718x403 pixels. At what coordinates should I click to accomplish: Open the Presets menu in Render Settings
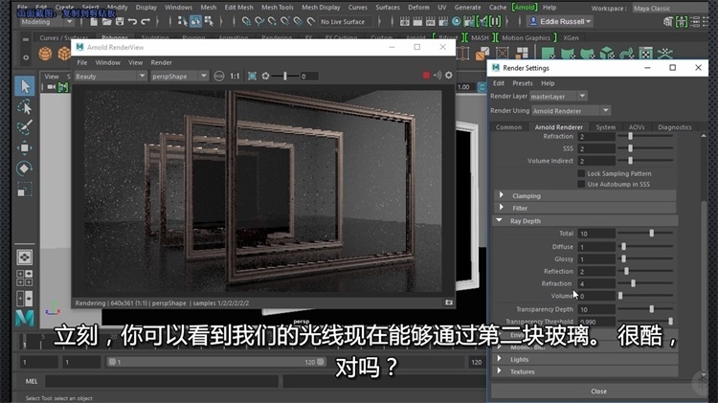tap(523, 83)
